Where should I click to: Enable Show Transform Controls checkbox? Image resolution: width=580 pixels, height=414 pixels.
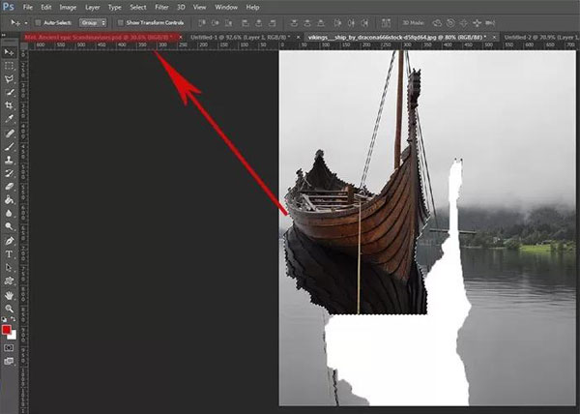[120, 23]
